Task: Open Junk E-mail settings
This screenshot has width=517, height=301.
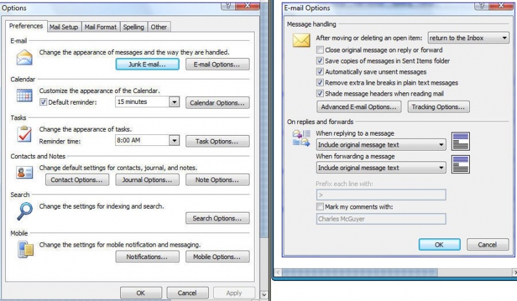Action: (147, 65)
